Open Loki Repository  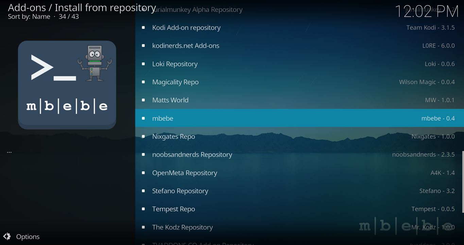175,64
